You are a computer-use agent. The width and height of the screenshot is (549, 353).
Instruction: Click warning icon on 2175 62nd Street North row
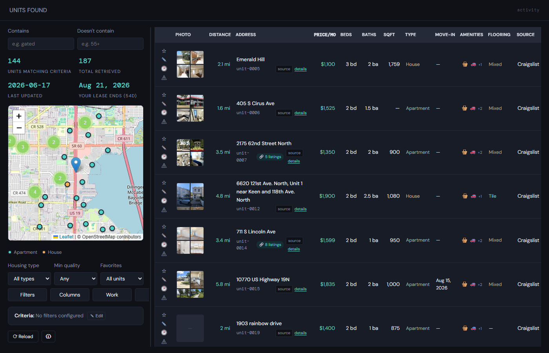[164, 166]
